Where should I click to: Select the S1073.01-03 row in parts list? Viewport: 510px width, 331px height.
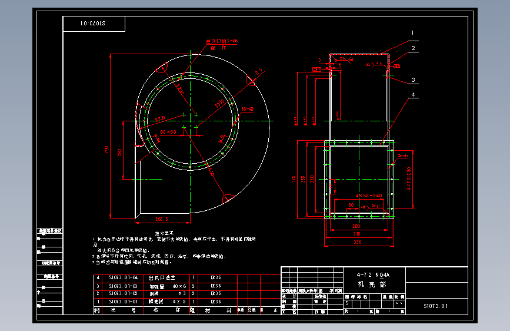(187, 286)
